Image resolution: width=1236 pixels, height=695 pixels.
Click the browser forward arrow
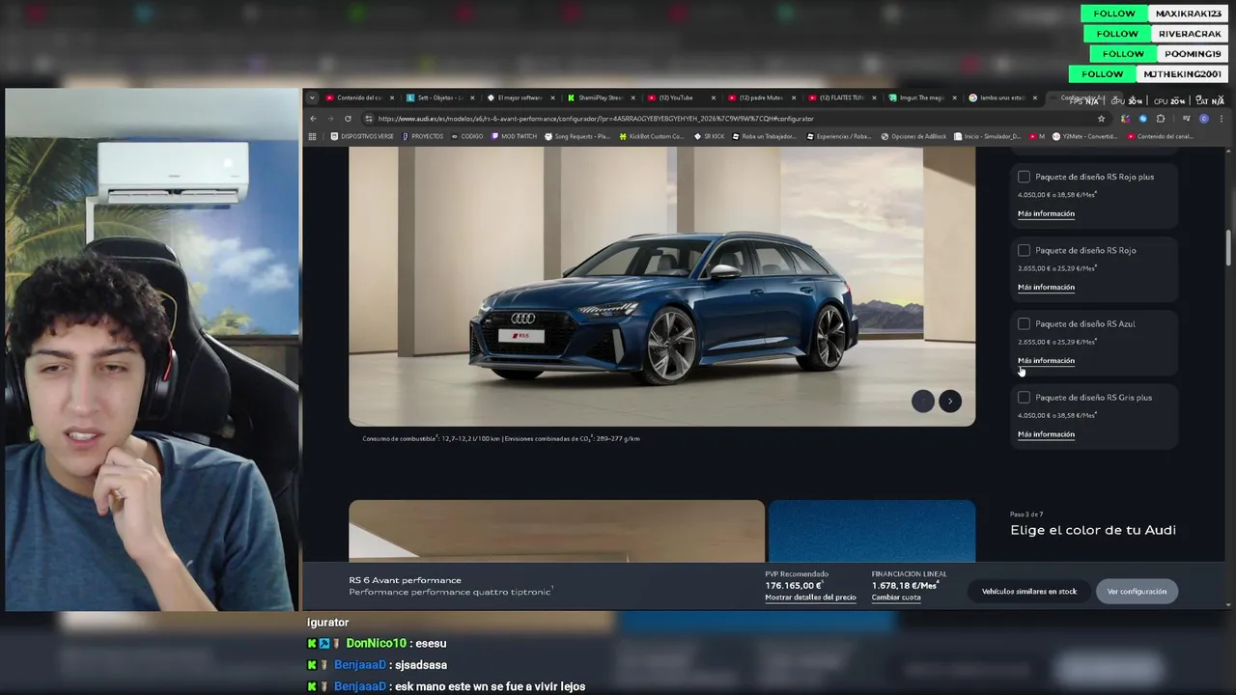(330, 119)
